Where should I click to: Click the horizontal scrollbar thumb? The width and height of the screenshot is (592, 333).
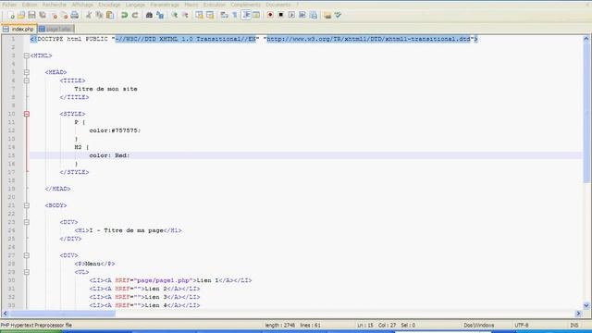click(62, 314)
